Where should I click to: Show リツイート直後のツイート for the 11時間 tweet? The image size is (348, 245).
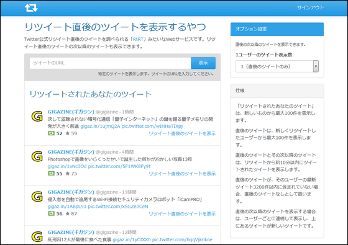[182, 213]
